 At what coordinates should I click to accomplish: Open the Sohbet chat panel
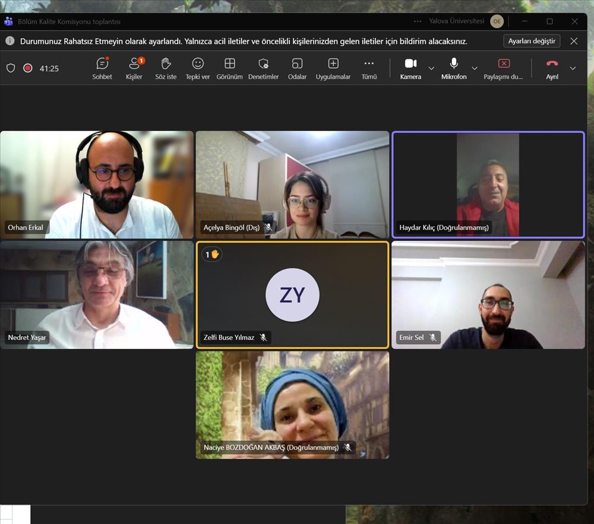click(x=102, y=68)
